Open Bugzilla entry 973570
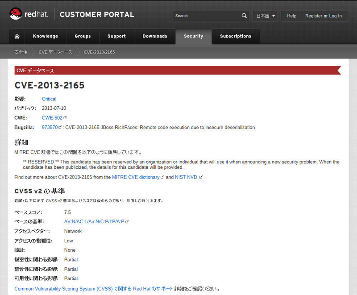The height and width of the screenshot is (295, 357). pos(50,127)
